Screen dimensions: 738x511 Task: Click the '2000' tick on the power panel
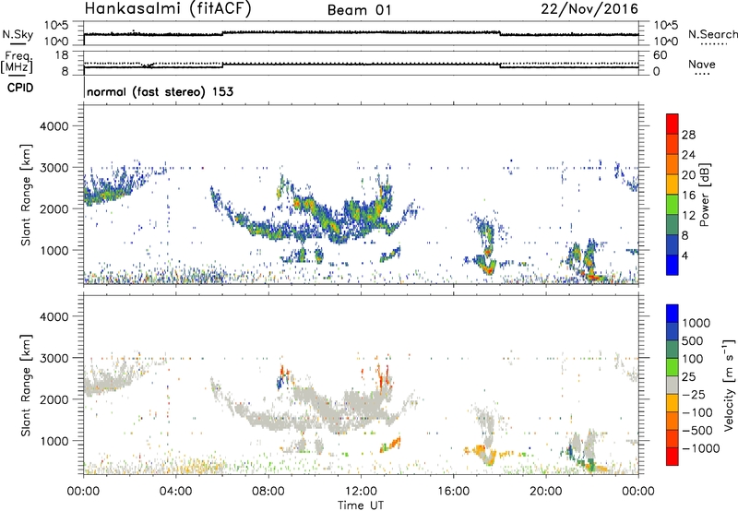coord(54,209)
